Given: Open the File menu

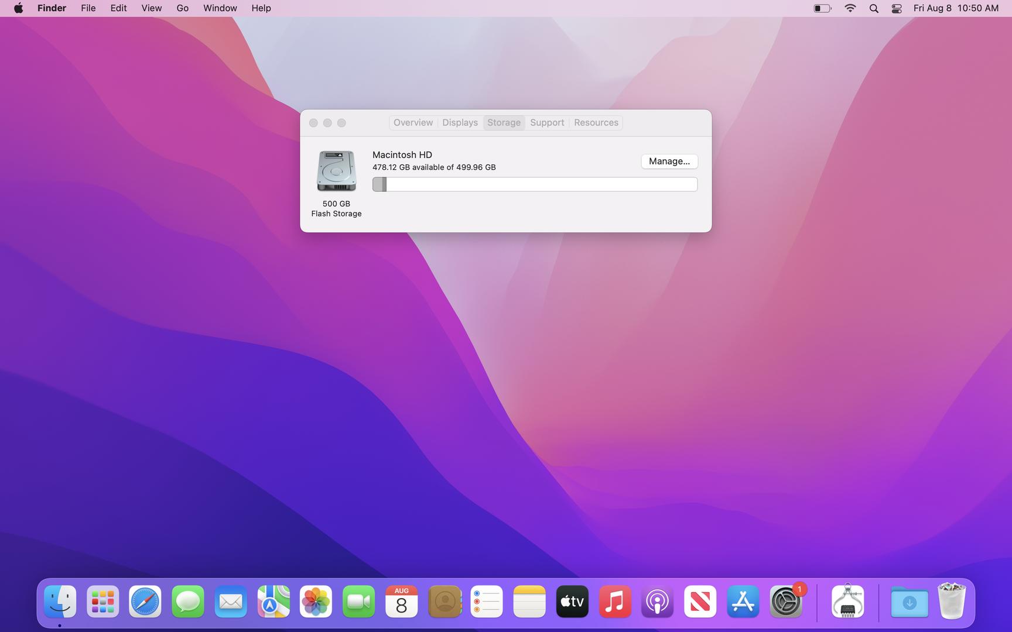Looking at the screenshot, I should pyautogui.click(x=88, y=8).
